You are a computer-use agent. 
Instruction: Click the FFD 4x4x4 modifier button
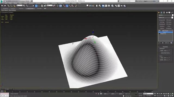point(169,24)
